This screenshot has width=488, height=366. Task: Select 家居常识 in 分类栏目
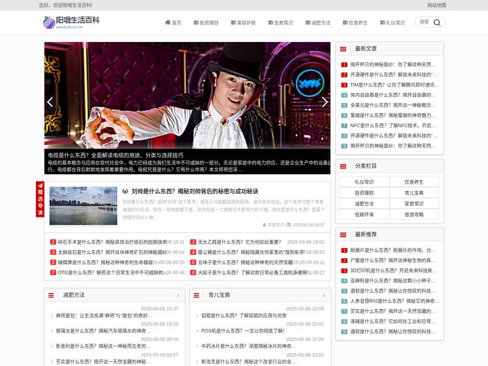[x=414, y=204]
